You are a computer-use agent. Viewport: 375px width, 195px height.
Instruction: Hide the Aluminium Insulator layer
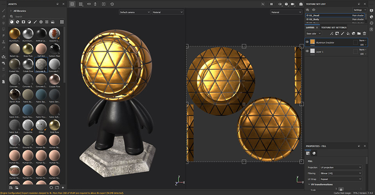(307, 42)
